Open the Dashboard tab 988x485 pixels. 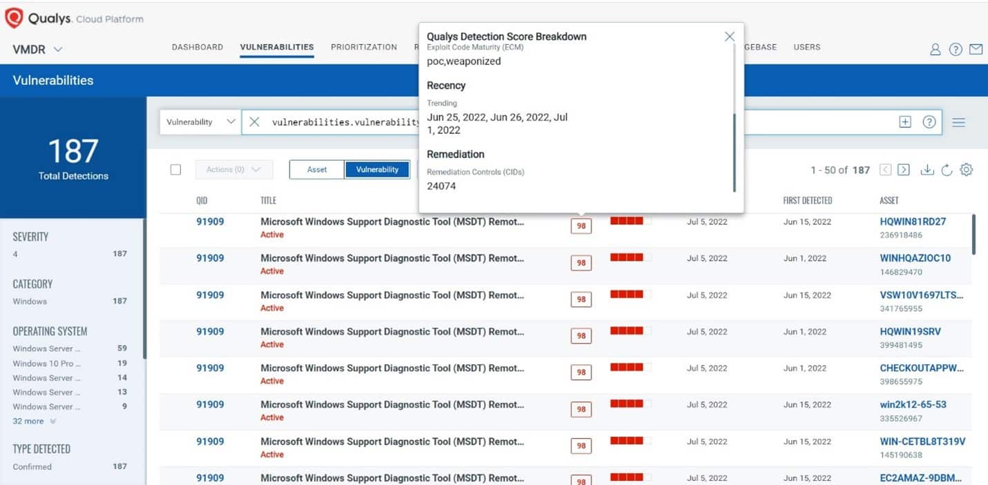(198, 47)
